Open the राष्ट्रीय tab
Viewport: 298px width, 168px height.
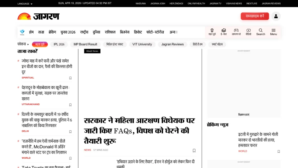coord(84,32)
